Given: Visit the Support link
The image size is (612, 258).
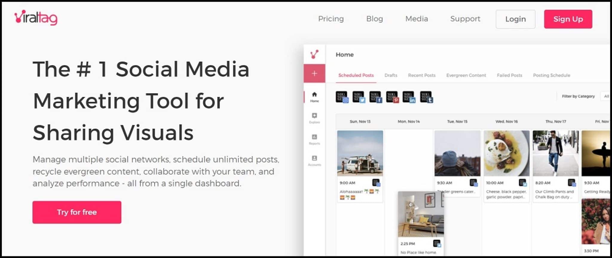Looking at the screenshot, I should [x=465, y=19].
